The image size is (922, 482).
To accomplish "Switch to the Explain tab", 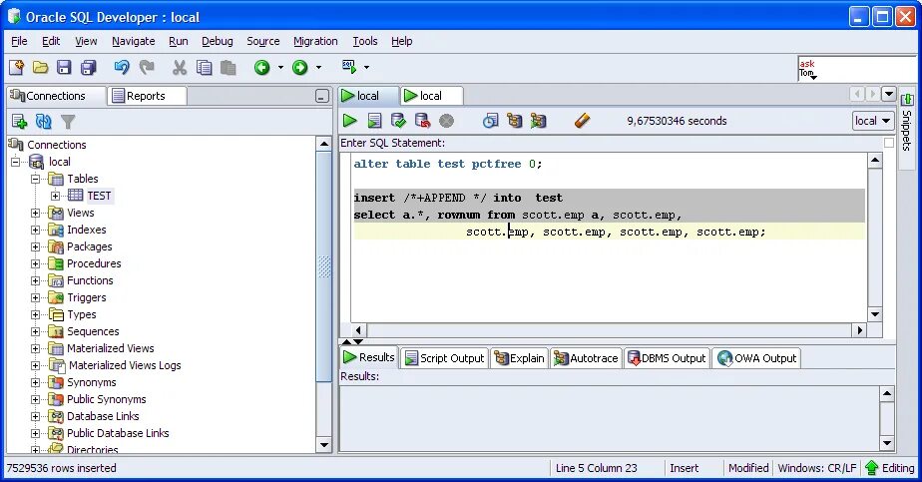I will point(519,358).
